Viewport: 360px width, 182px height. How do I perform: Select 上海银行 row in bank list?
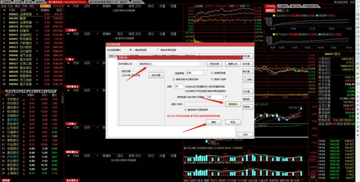tap(31, 173)
